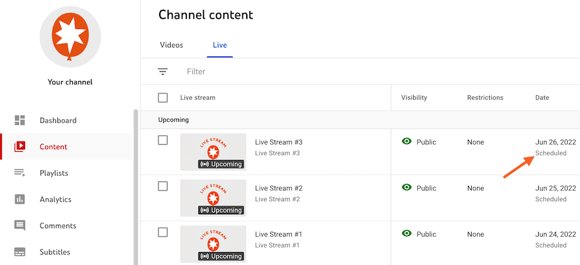
Task: Open Playlists via its sidebar icon
Action: [x=19, y=173]
